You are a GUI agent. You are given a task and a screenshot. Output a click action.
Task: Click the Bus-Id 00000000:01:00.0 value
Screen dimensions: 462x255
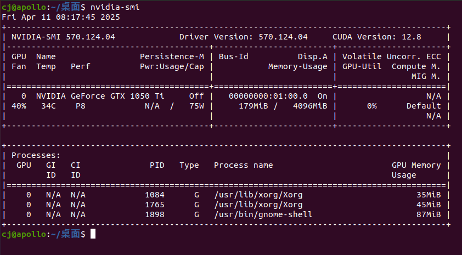(x=268, y=96)
